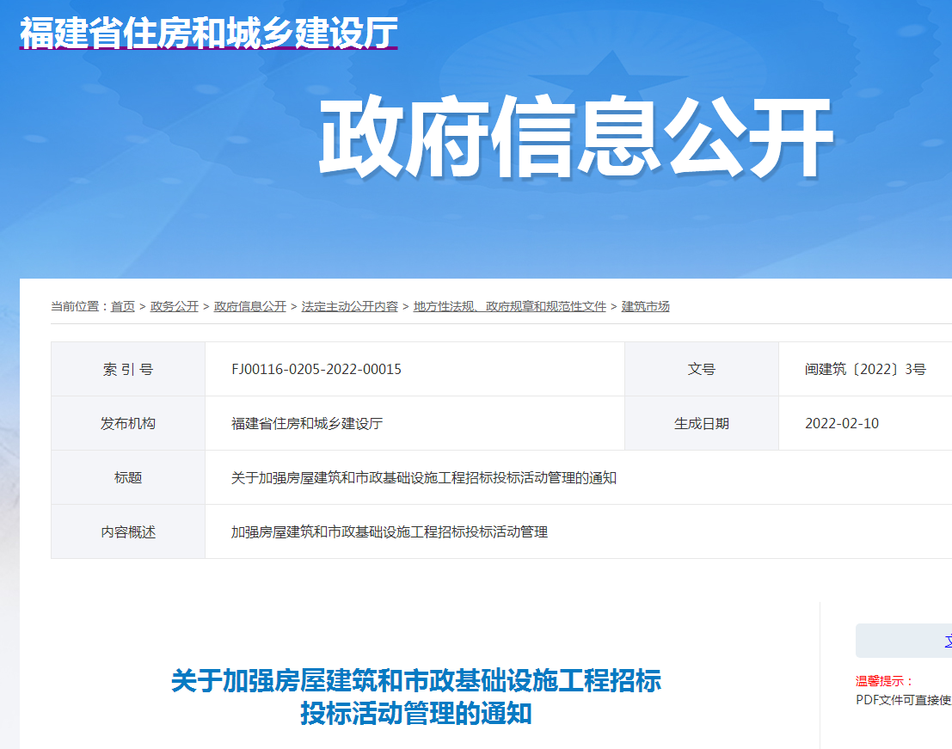Click the 政府信息公开 banner title
Image resolution: width=952 pixels, height=749 pixels.
click(x=577, y=137)
